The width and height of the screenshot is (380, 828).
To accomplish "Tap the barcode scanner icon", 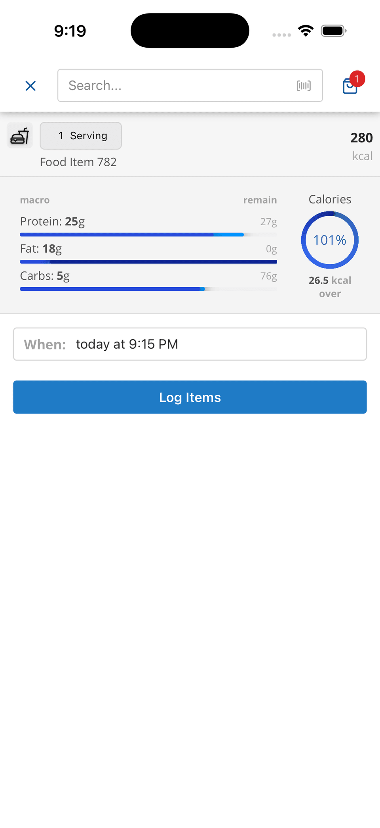I will pos(304,86).
